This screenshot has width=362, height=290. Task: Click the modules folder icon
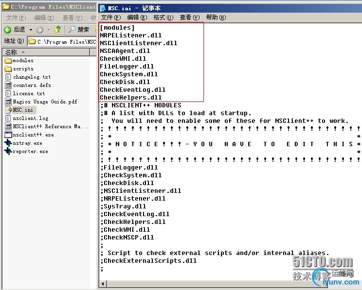tap(8, 60)
